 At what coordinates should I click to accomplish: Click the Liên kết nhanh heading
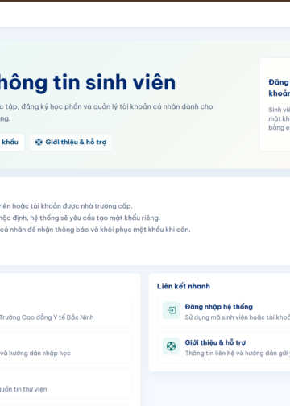point(184,286)
